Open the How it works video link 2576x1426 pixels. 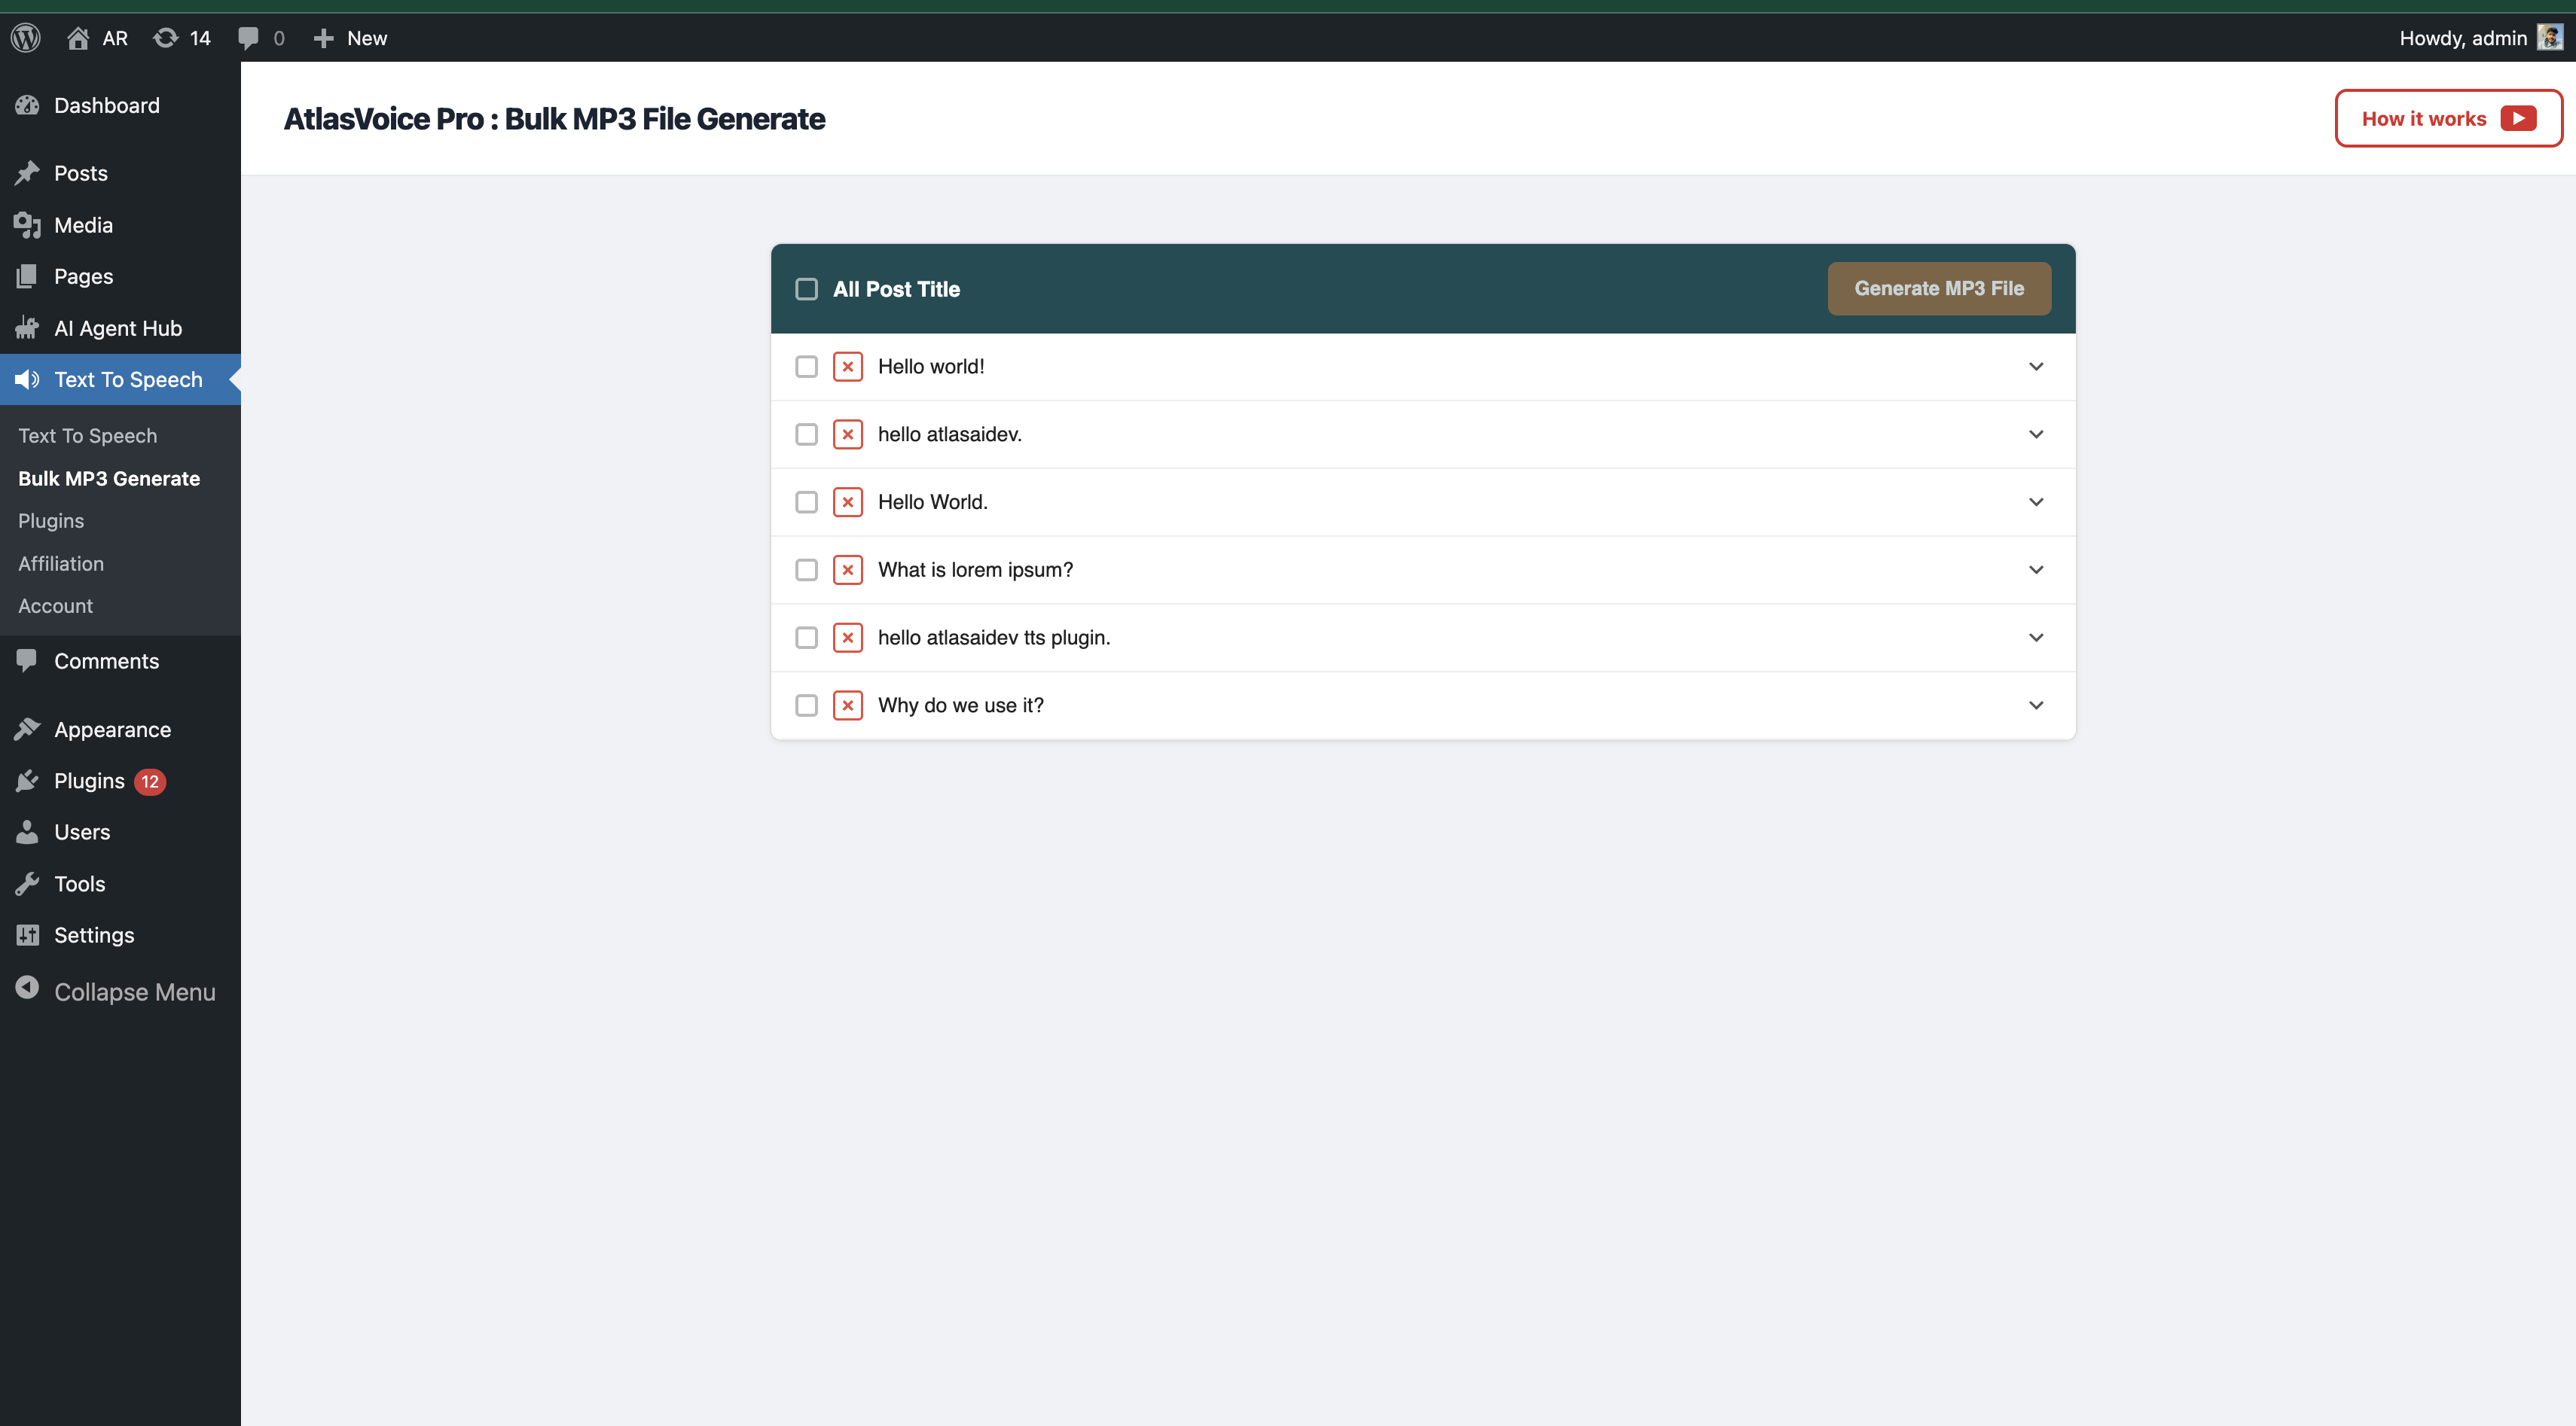coord(2447,117)
